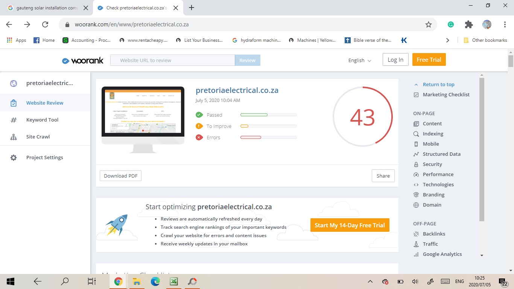Open a new browser tab
This screenshot has width=514, height=289.
click(x=192, y=8)
